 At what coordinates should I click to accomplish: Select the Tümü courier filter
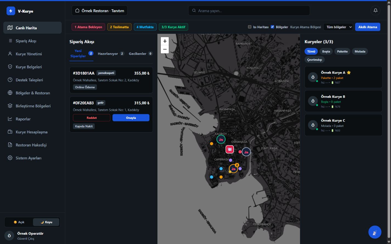coord(311,51)
